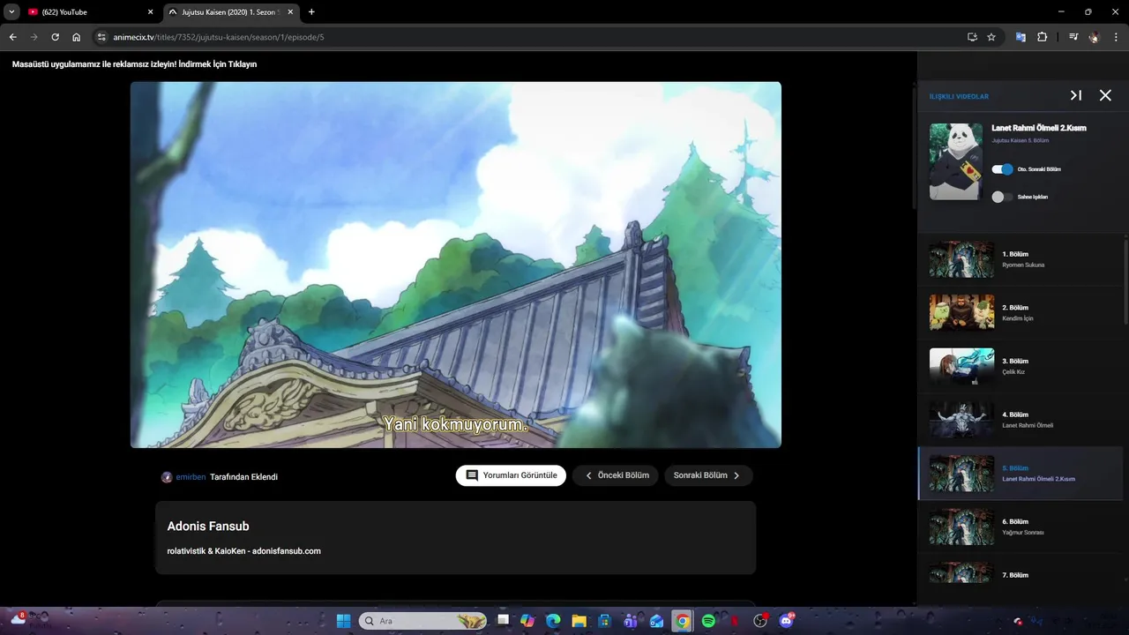Open Discord from the taskbar
This screenshot has height=635, width=1129.
[786, 621]
